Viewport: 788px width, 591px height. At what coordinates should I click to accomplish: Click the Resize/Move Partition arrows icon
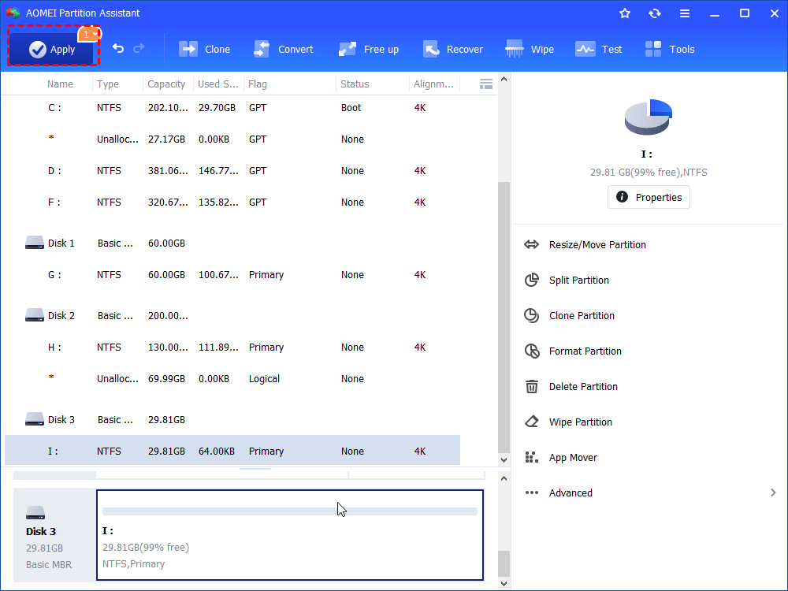[532, 245]
